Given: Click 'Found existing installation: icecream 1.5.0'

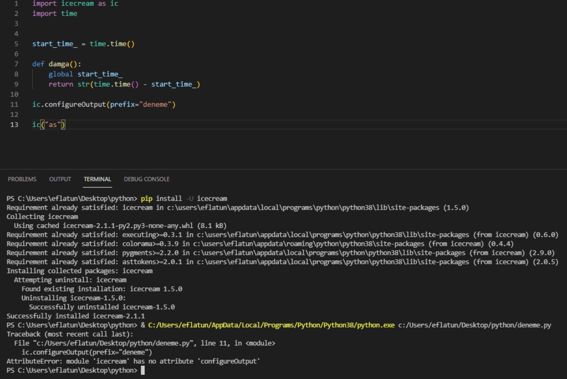Looking at the screenshot, I should tap(102, 289).
